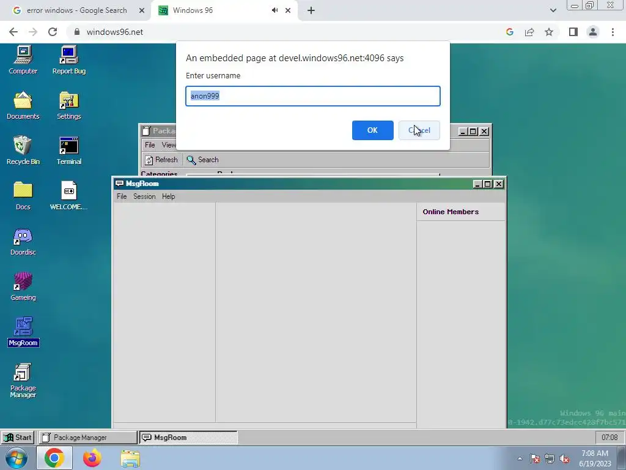Screen dimensions: 626x470
Task: Launch the Doordisc desktop shortcut
Action: [23, 241]
